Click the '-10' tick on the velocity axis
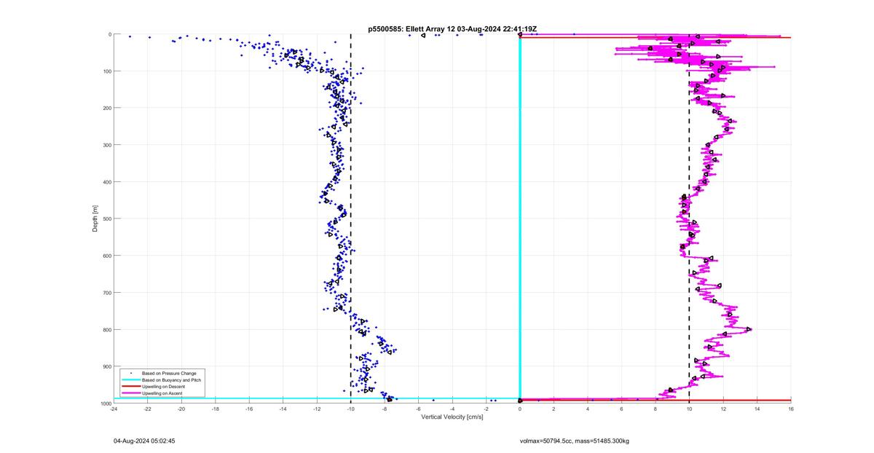The height and width of the screenshot is (453, 874). click(x=351, y=409)
